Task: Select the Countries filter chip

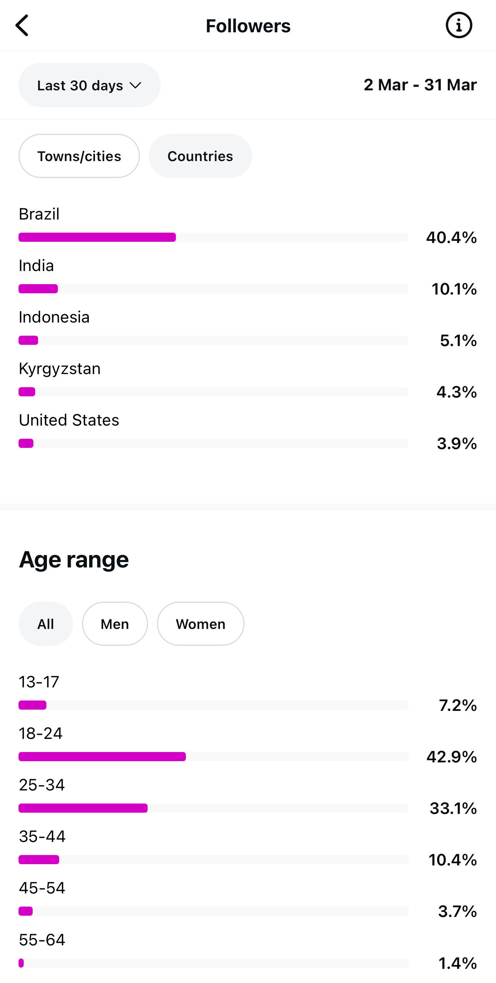Action: coord(200,156)
